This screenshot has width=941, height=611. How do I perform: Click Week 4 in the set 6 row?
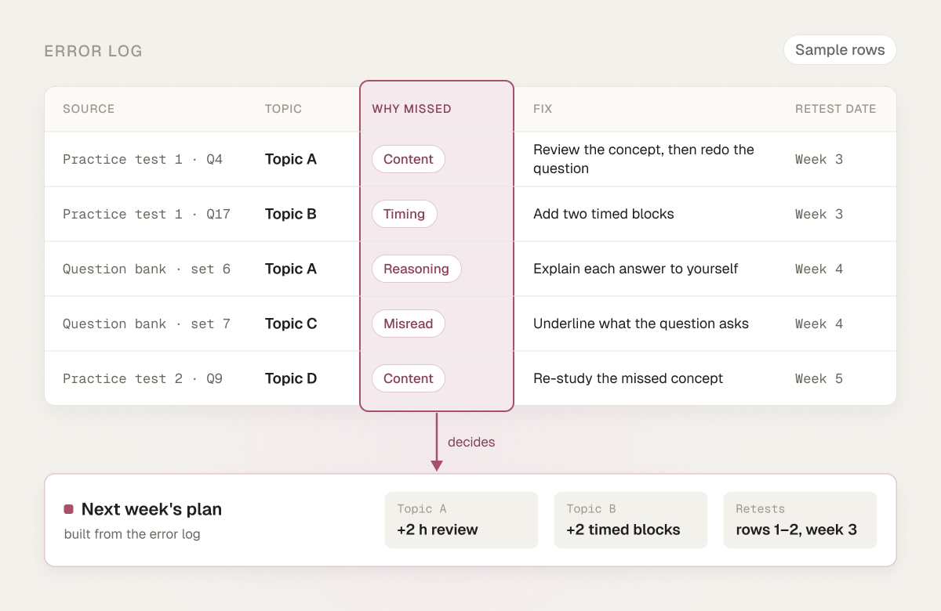coord(819,269)
